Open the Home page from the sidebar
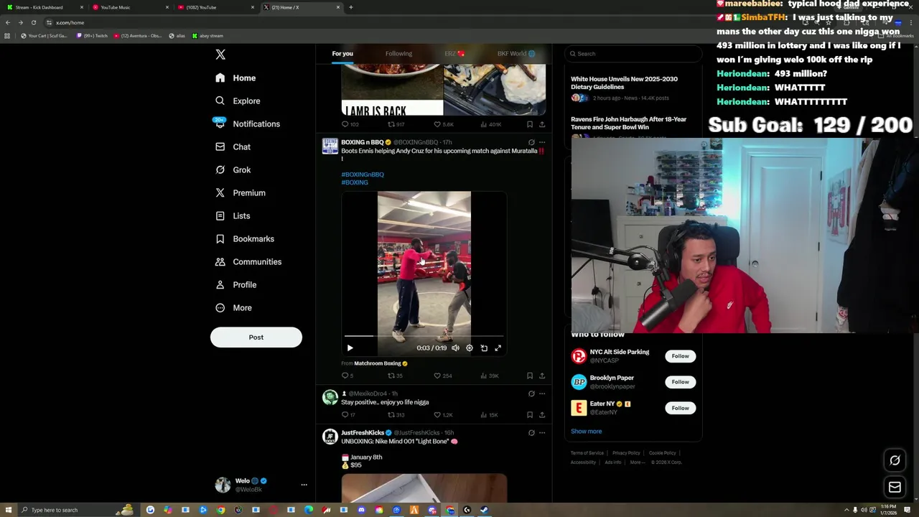The width and height of the screenshot is (919, 517). [235, 78]
